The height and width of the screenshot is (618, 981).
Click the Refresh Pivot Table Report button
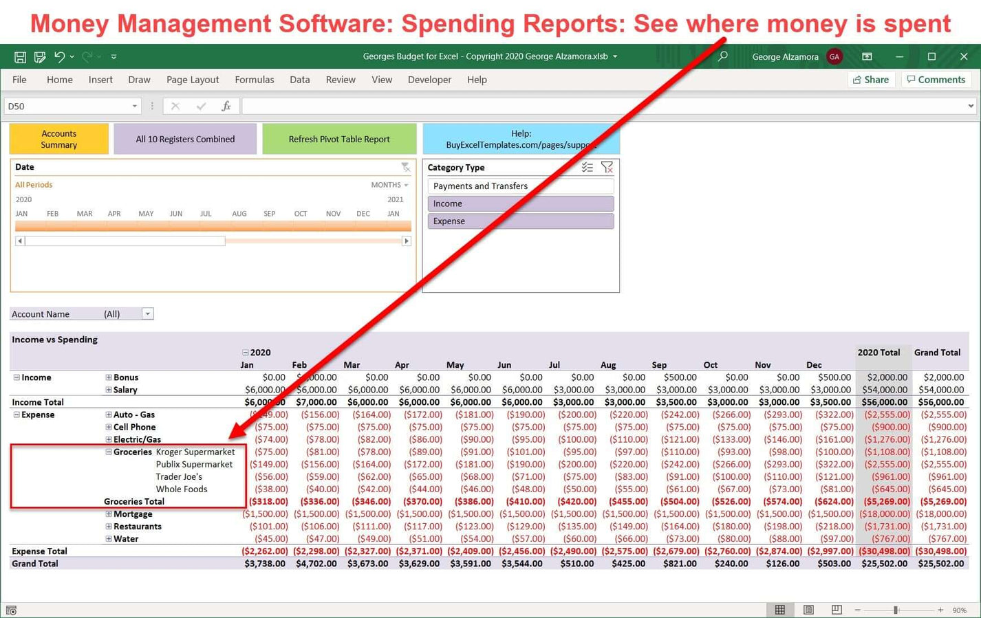pos(339,138)
